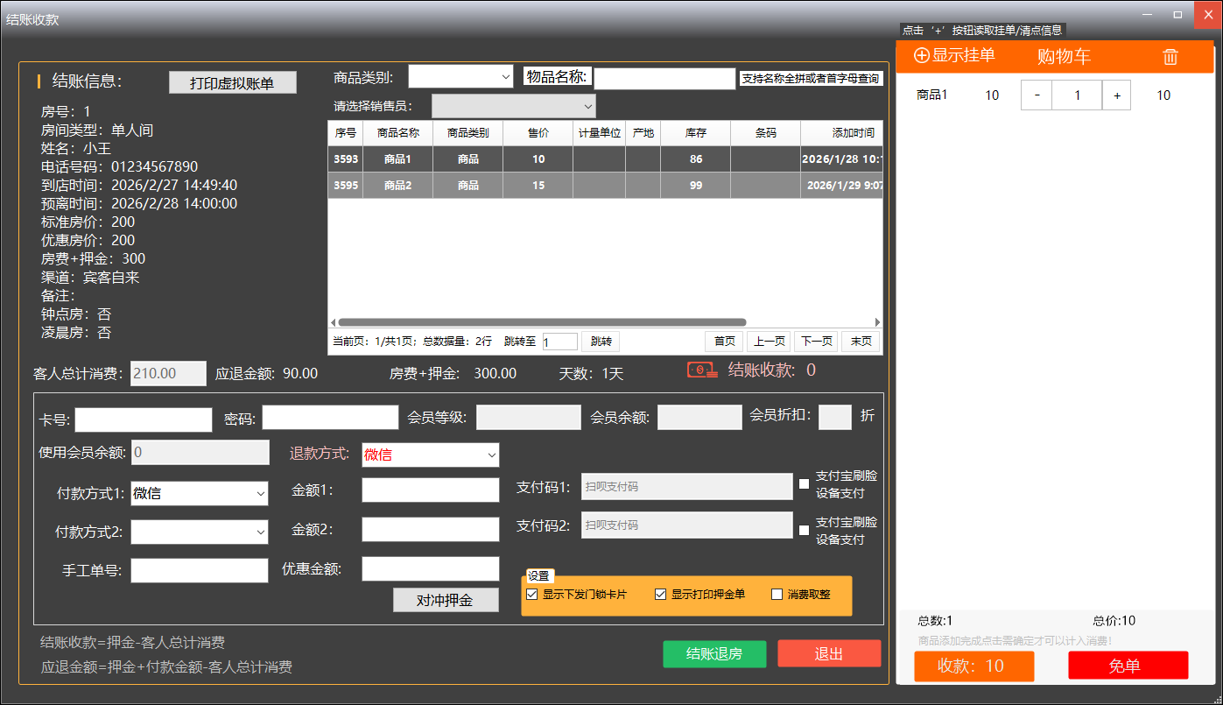Tick 支付宝刷脸设备支付 for 支付码1
Viewport: 1223px width, 705px height.
(x=804, y=483)
